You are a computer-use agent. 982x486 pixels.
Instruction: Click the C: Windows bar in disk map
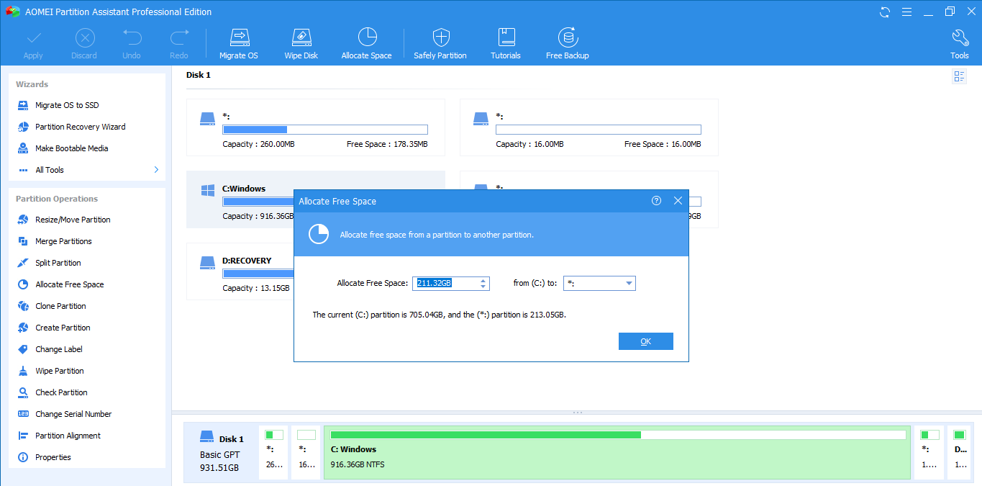point(617,452)
